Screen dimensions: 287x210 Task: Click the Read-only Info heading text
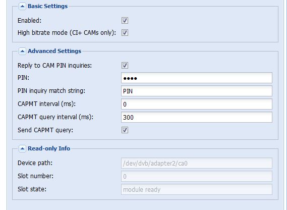(x=49, y=148)
